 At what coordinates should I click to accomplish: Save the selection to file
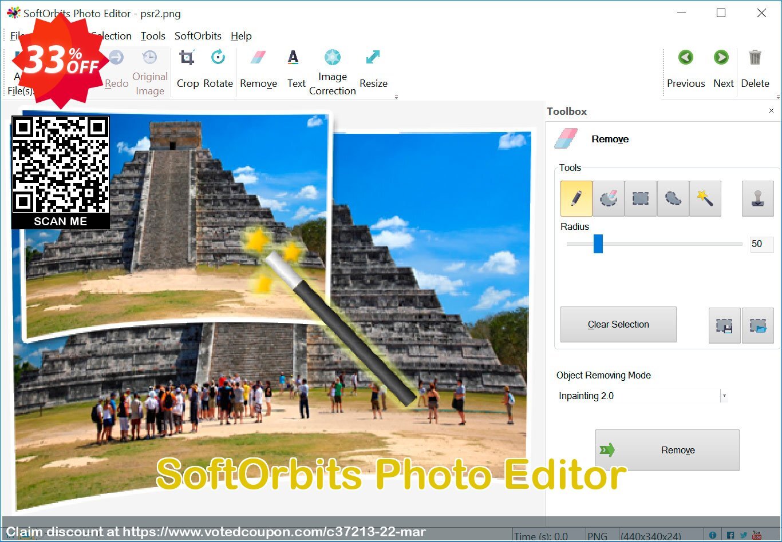pyautogui.click(x=724, y=325)
